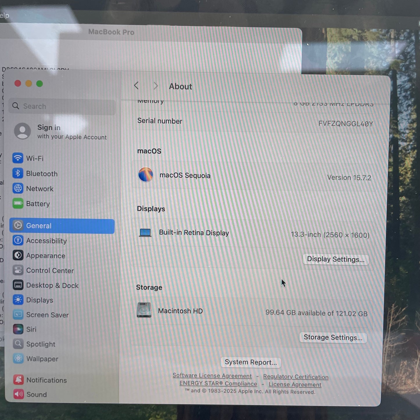Select the Desktop & Dock icon
The image size is (420, 420).
click(x=18, y=285)
